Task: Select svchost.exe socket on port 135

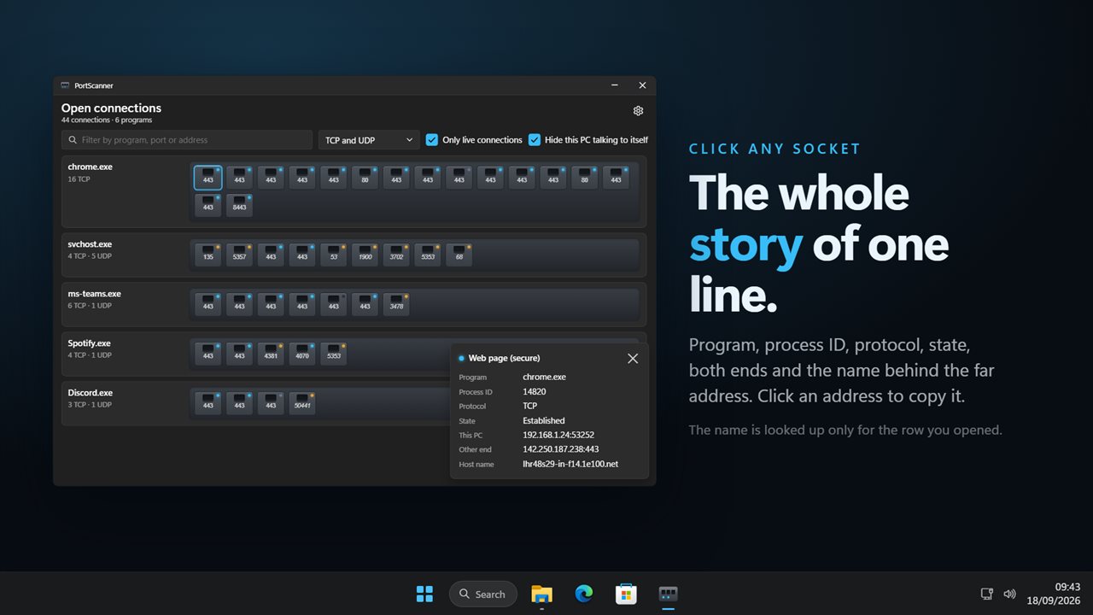Action: (208, 255)
